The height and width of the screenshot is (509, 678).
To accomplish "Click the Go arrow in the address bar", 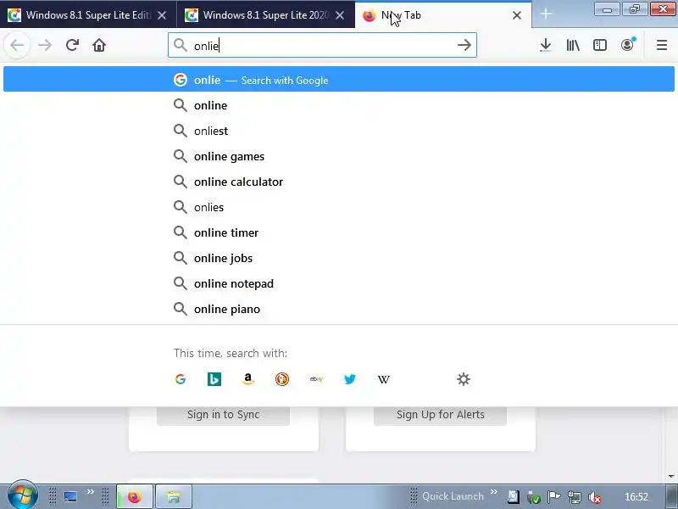I will (464, 45).
